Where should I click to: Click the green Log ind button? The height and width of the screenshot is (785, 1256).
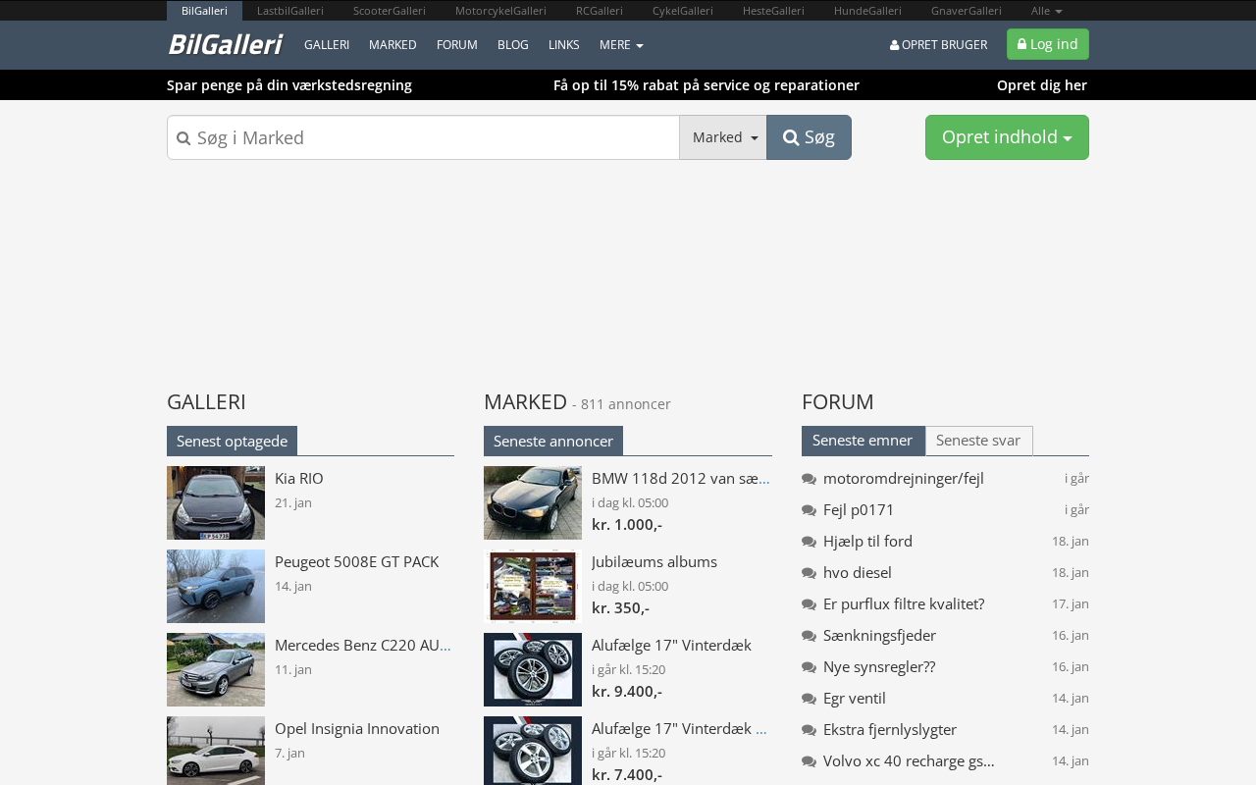pos(1048,44)
